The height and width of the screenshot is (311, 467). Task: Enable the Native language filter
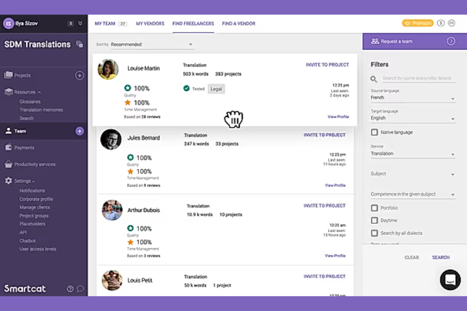(374, 132)
